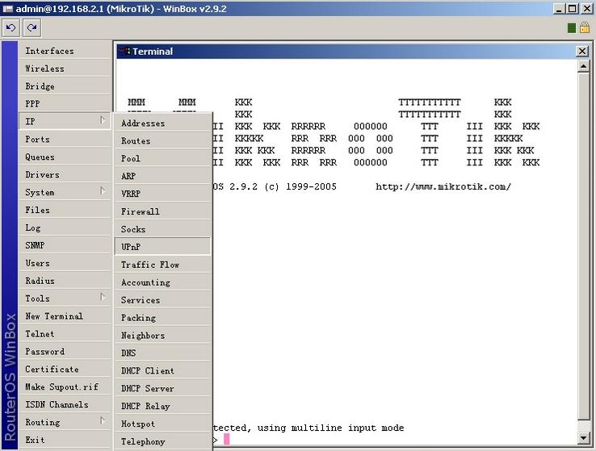Select Firewall from the IP submenu
This screenshot has width=596, height=451.
point(141,211)
